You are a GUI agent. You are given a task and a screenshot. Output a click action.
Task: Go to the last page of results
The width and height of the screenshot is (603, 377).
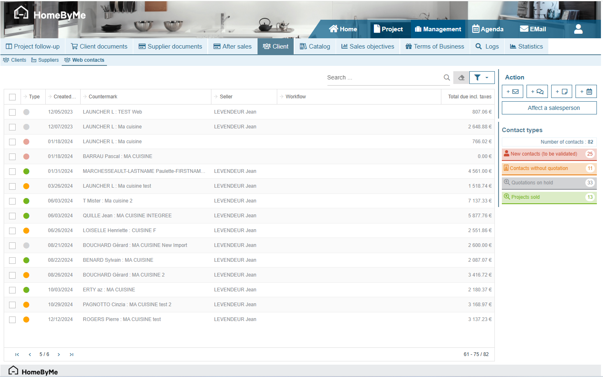click(72, 354)
